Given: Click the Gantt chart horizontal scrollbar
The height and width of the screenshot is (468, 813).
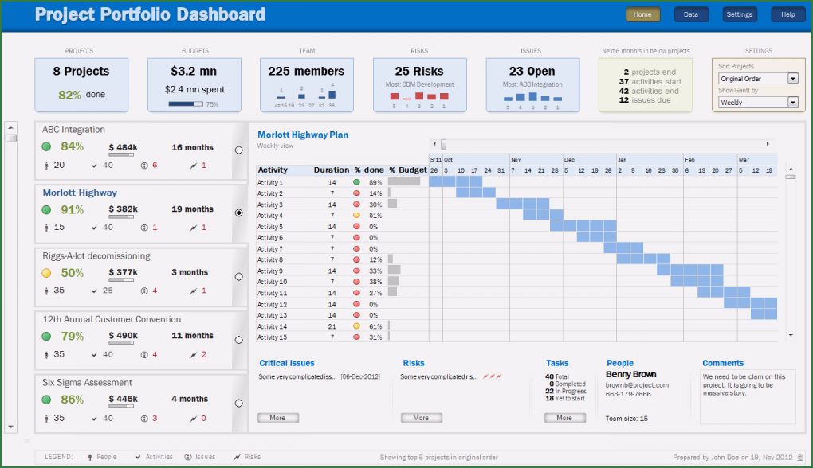Looking at the screenshot, I should (x=606, y=145).
